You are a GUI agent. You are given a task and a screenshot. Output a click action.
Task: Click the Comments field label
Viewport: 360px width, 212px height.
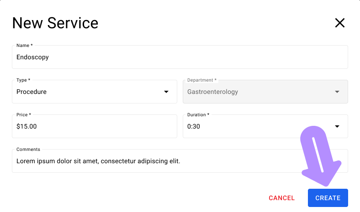click(28, 150)
